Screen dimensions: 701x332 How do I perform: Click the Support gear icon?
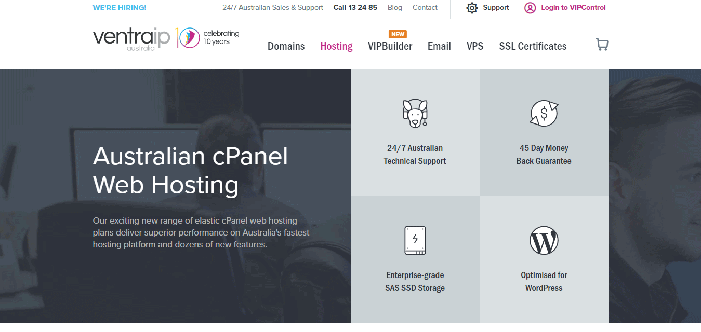coord(472,8)
